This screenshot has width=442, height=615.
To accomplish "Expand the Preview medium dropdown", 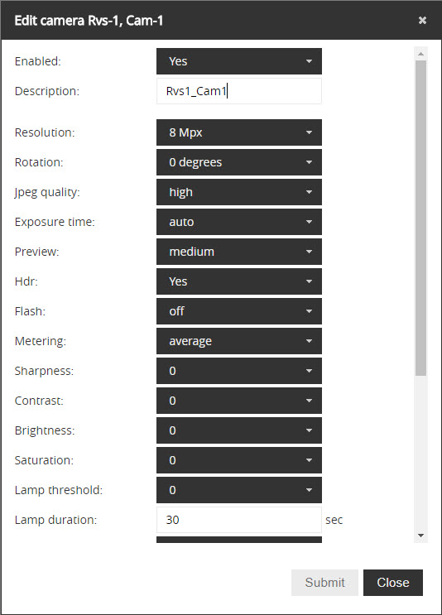I will 239,252.
